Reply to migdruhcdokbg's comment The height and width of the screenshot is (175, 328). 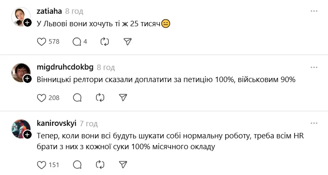(77, 97)
